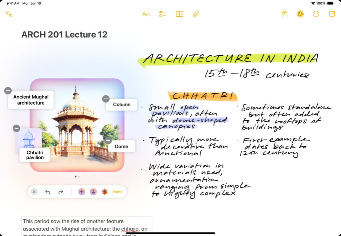
Task: Remove the Dome suggestion via minus button
Action: coord(108,140)
